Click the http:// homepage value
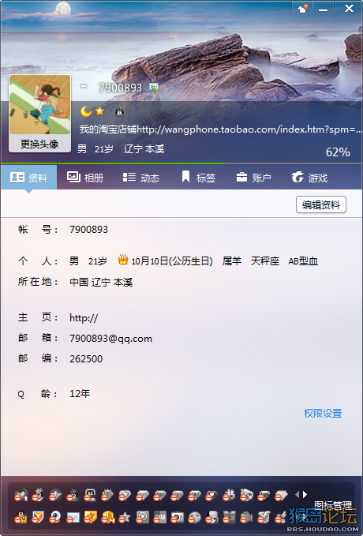Screen dimensions: 363x536 pyautogui.click(x=84, y=318)
